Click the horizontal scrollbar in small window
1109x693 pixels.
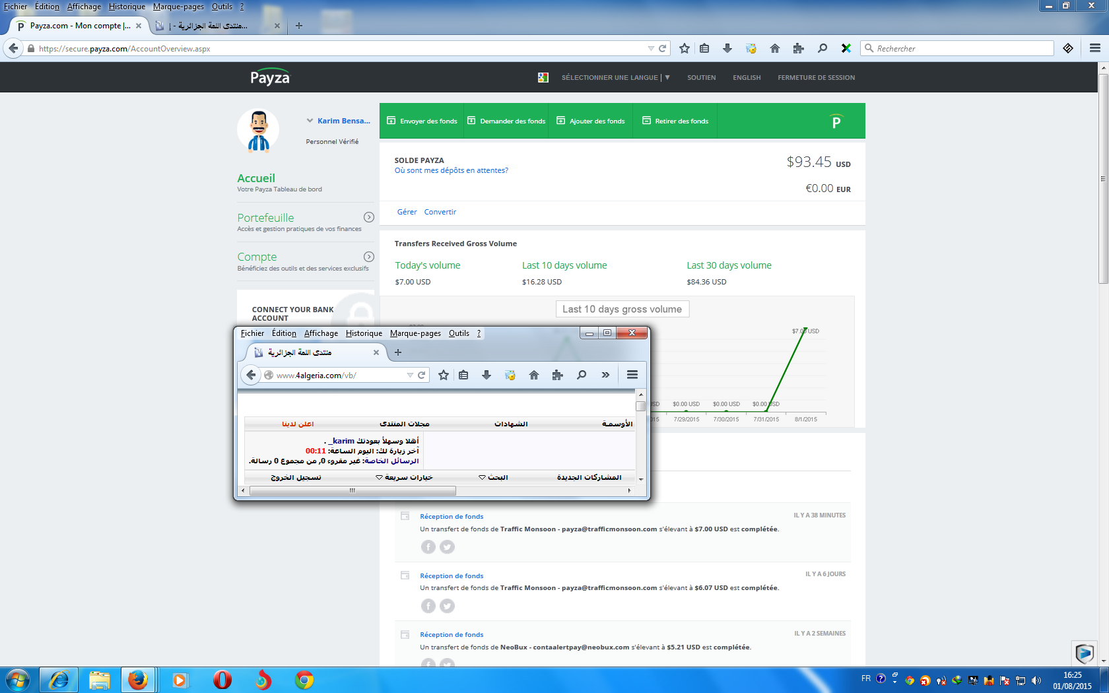pos(353,490)
